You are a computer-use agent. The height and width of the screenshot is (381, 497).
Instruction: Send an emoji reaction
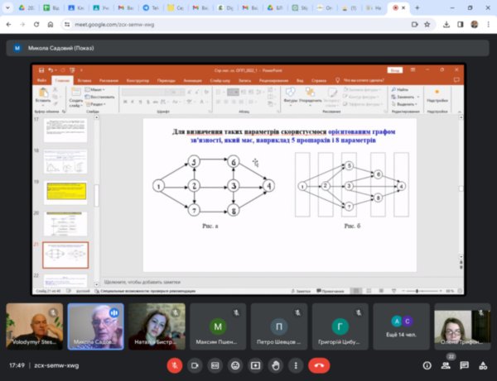point(235,364)
